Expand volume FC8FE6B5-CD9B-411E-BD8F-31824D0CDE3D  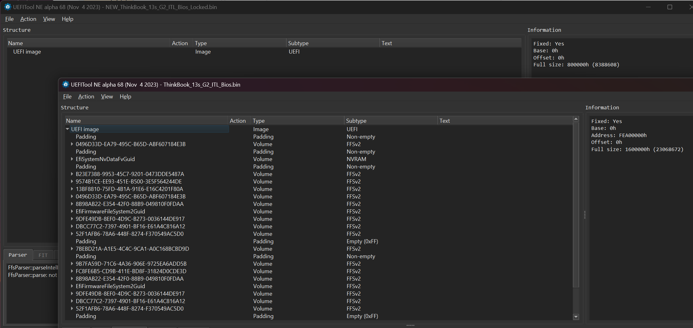pyautogui.click(x=72, y=271)
